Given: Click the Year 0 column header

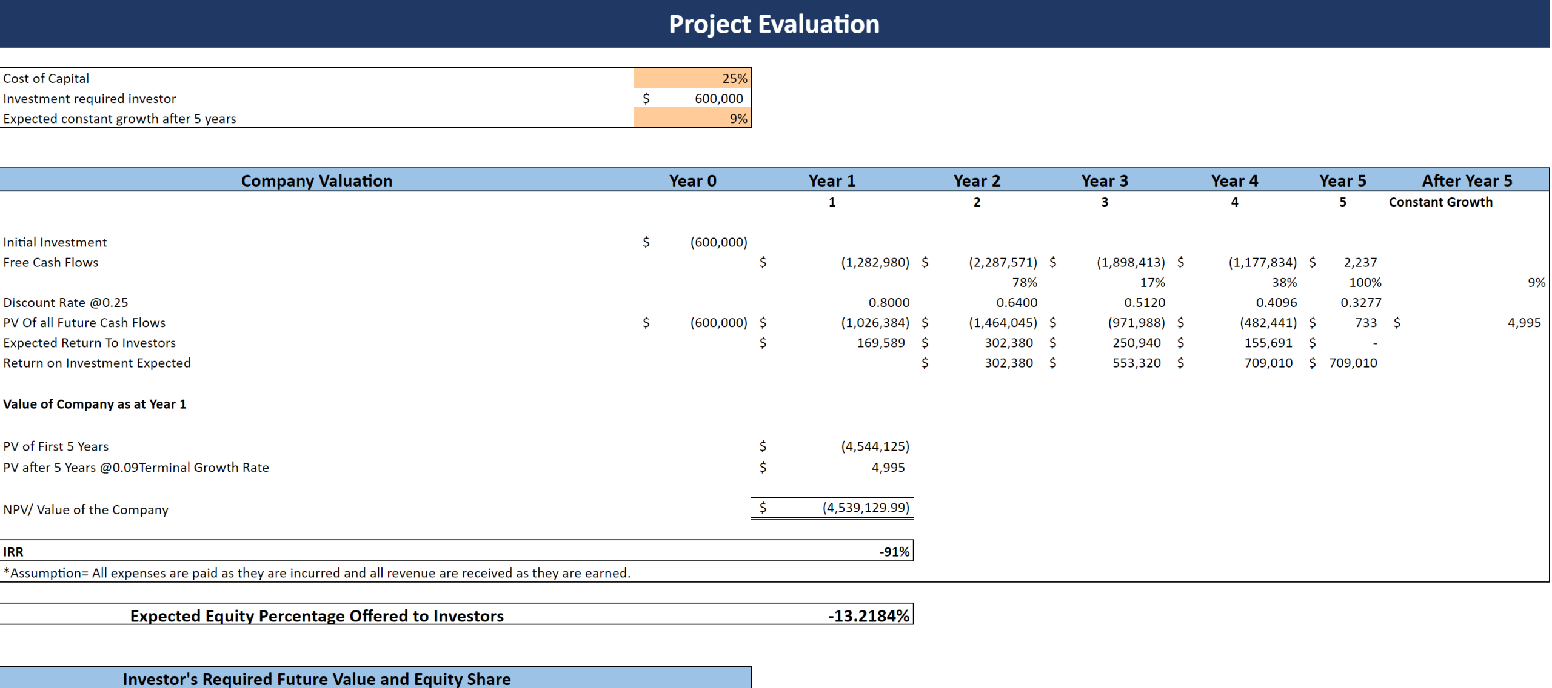Looking at the screenshot, I should [692, 180].
